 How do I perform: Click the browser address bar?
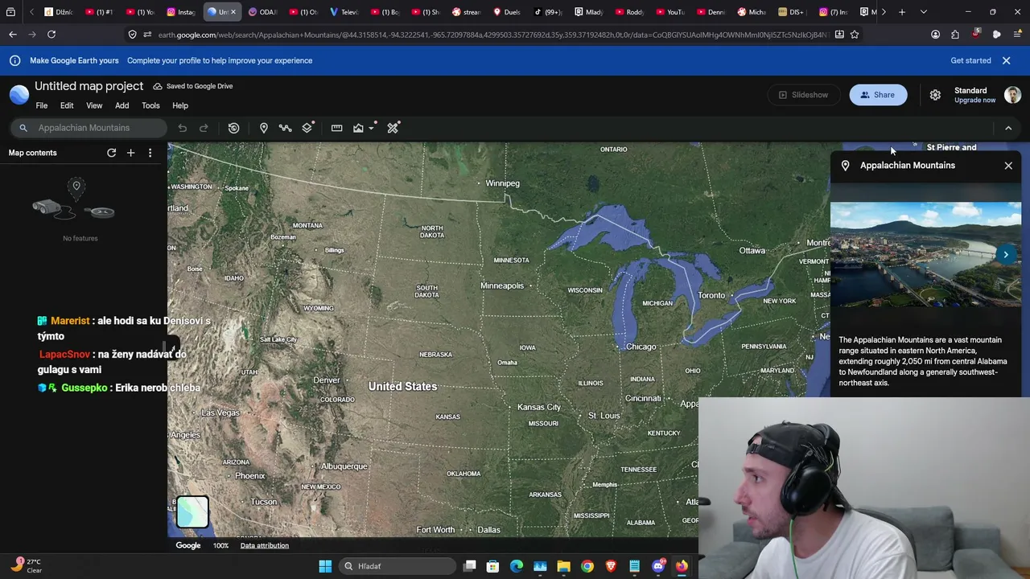pyautogui.click(x=491, y=35)
